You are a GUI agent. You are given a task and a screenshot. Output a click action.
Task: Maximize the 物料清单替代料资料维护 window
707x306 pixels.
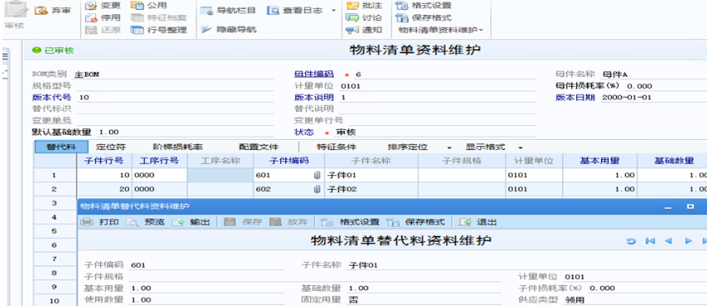690,207
